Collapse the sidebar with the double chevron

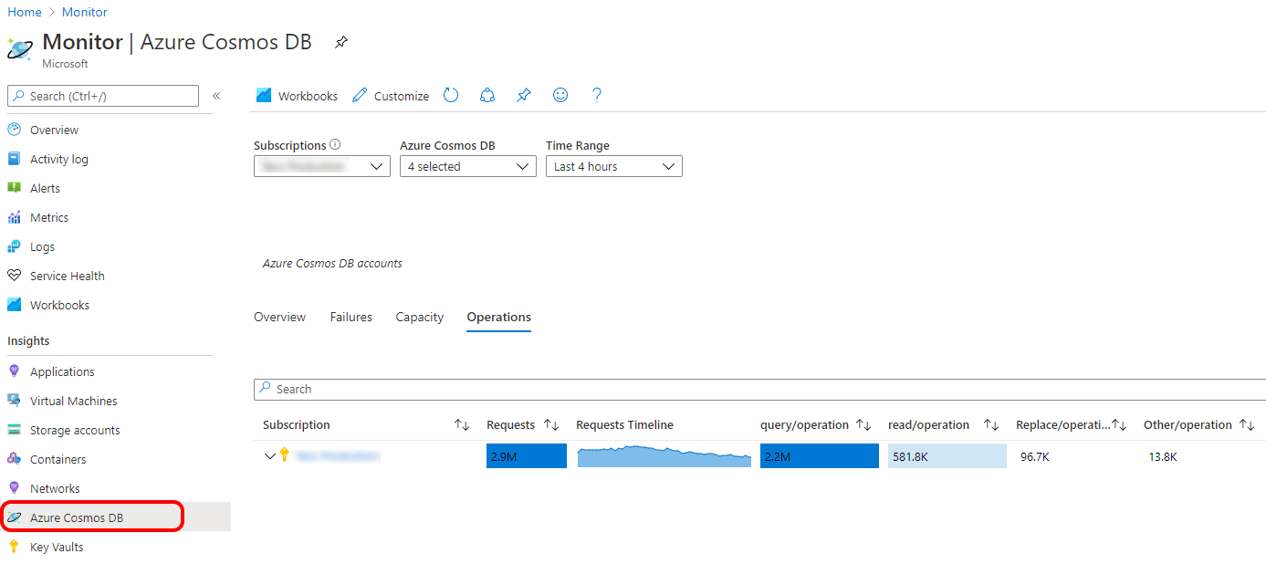pyautogui.click(x=216, y=95)
